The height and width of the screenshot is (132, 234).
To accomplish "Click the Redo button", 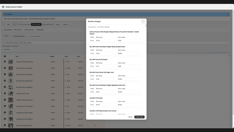I will pos(14,24).
